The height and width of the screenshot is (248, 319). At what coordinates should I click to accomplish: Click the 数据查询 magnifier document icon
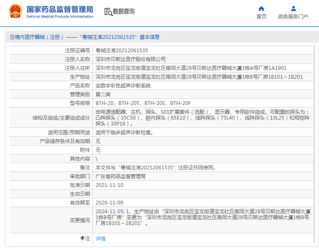pos(108,12)
